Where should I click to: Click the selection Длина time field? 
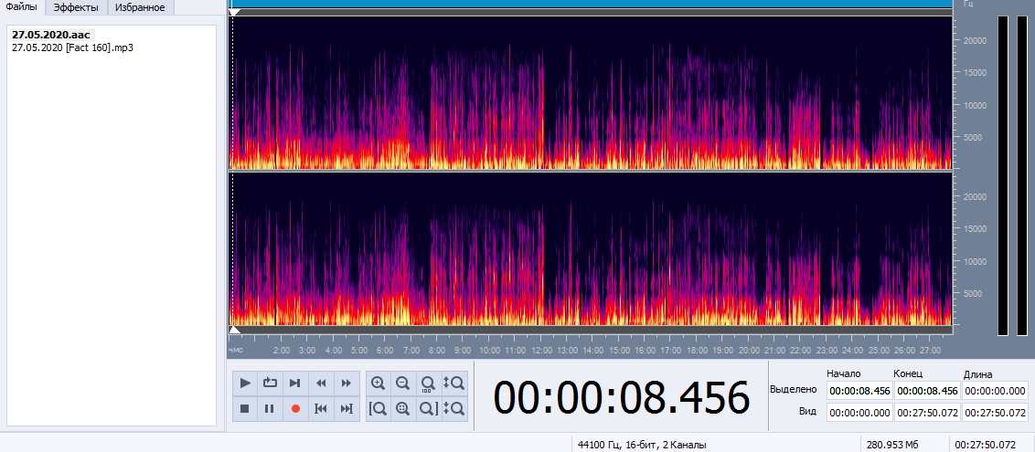[996, 391]
